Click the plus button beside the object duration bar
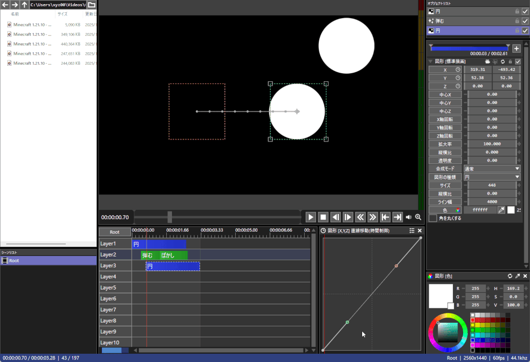The image size is (530, 362). pyautogui.click(x=516, y=49)
